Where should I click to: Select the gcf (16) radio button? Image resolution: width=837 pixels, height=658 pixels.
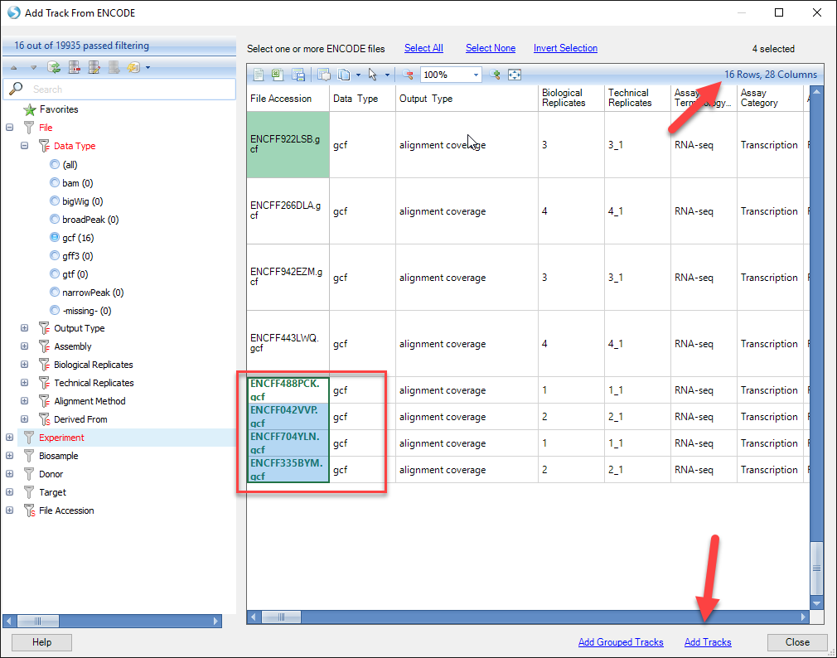point(55,237)
